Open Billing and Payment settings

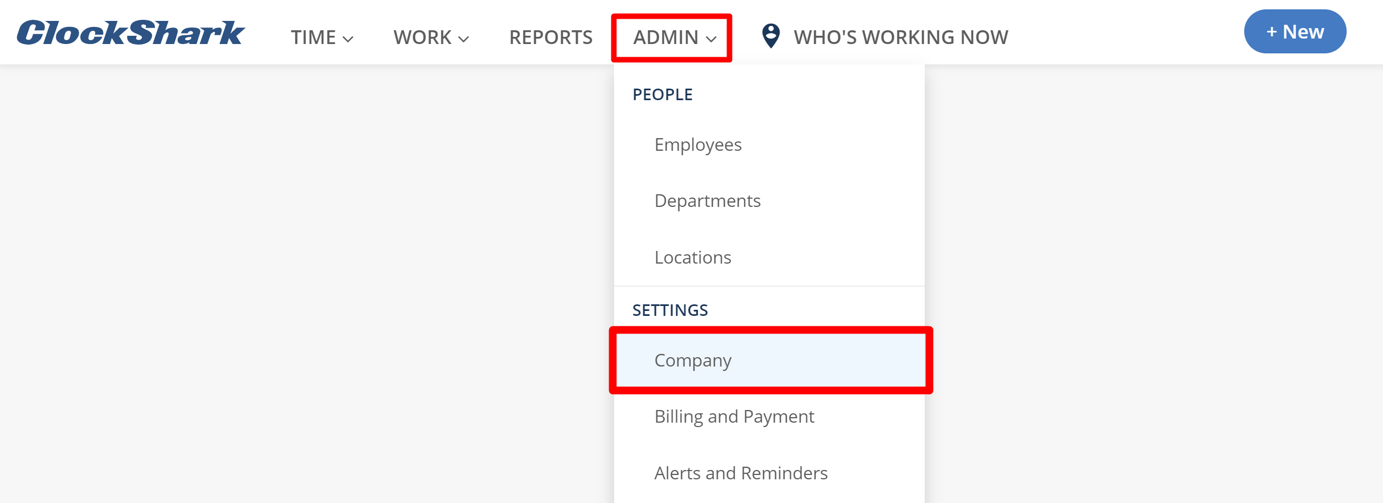(x=734, y=417)
